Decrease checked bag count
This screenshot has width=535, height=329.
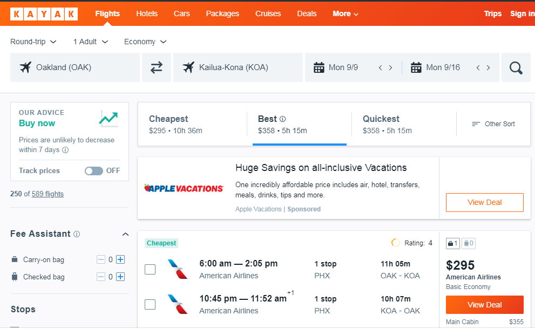tap(101, 277)
